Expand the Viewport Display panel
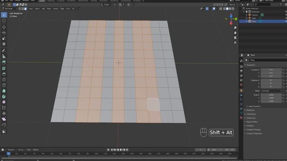 pos(253,130)
